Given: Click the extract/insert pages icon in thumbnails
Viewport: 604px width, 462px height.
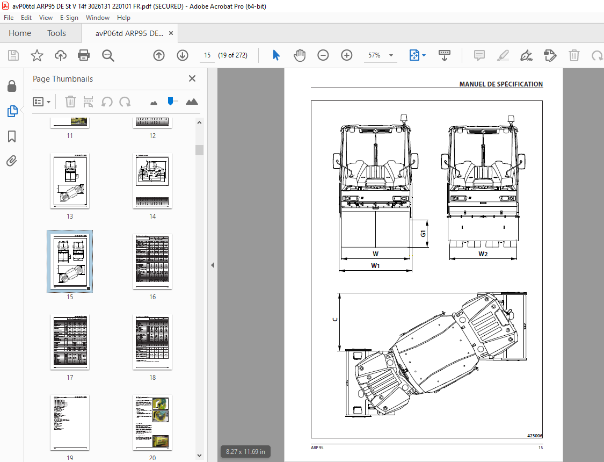Looking at the screenshot, I should (x=88, y=102).
